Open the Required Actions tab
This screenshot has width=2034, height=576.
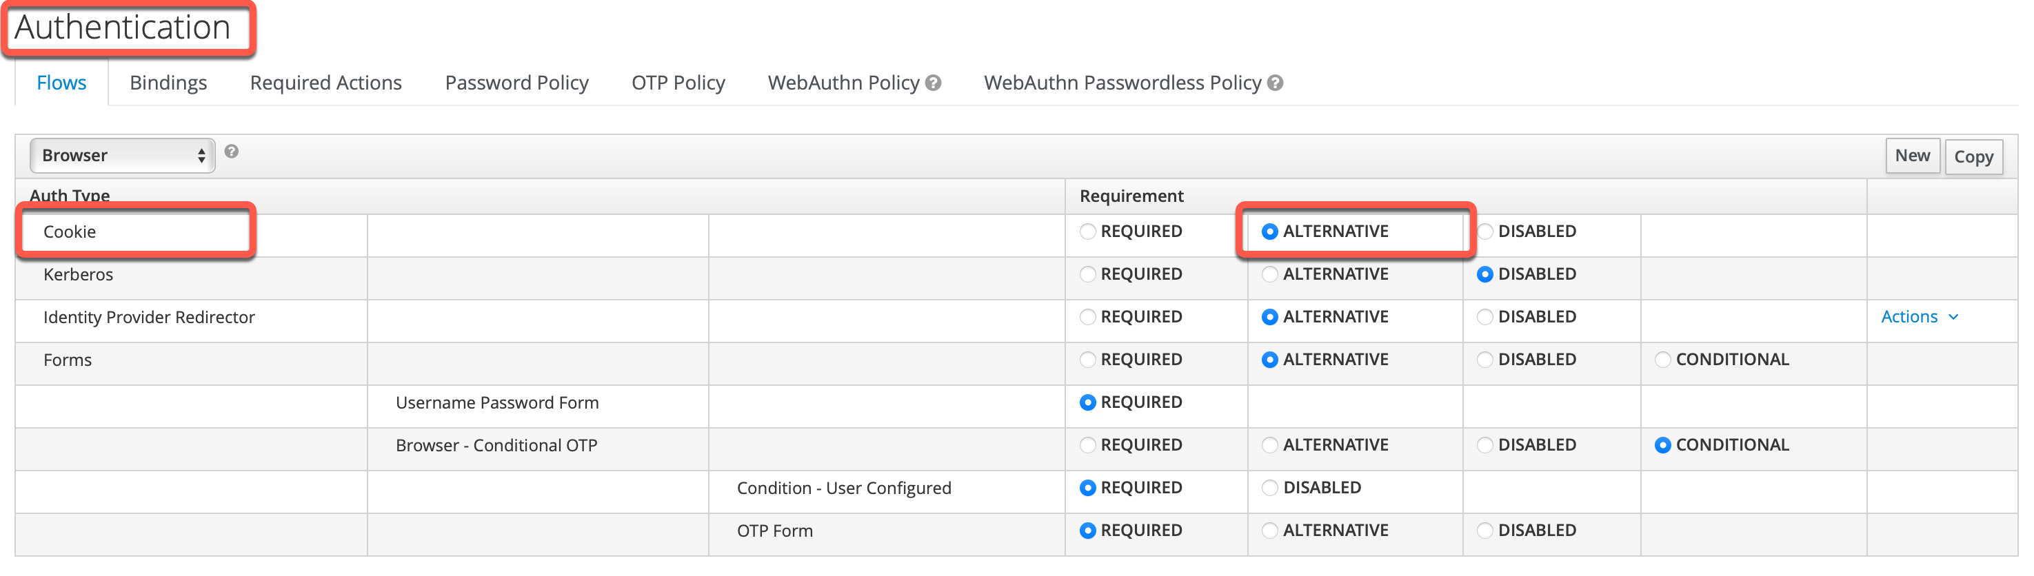coord(325,83)
